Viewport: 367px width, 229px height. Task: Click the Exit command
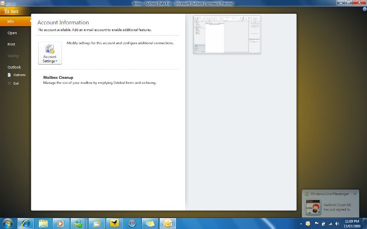(x=13, y=83)
